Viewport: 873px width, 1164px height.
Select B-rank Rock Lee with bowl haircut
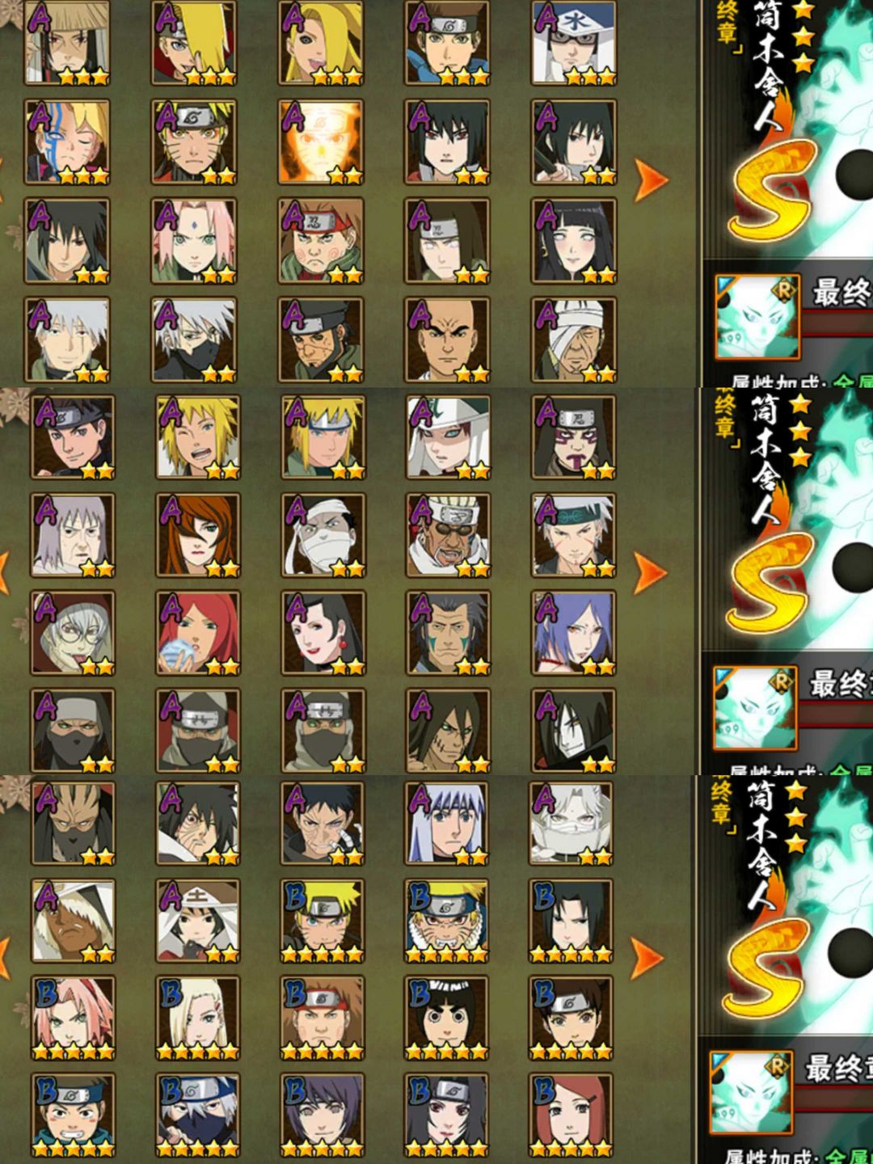pyautogui.click(x=448, y=1018)
